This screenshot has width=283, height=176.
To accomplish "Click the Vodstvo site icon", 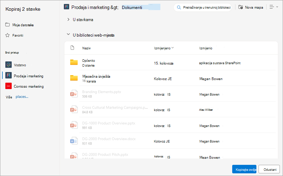I will point(9,65).
